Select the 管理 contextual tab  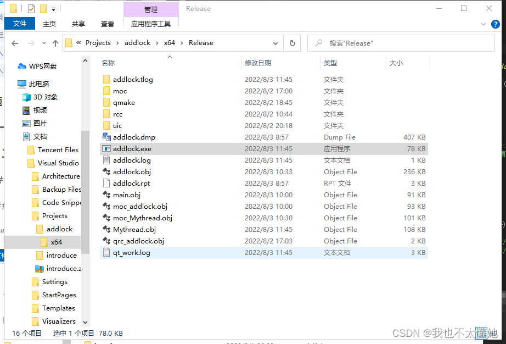tap(151, 9)
